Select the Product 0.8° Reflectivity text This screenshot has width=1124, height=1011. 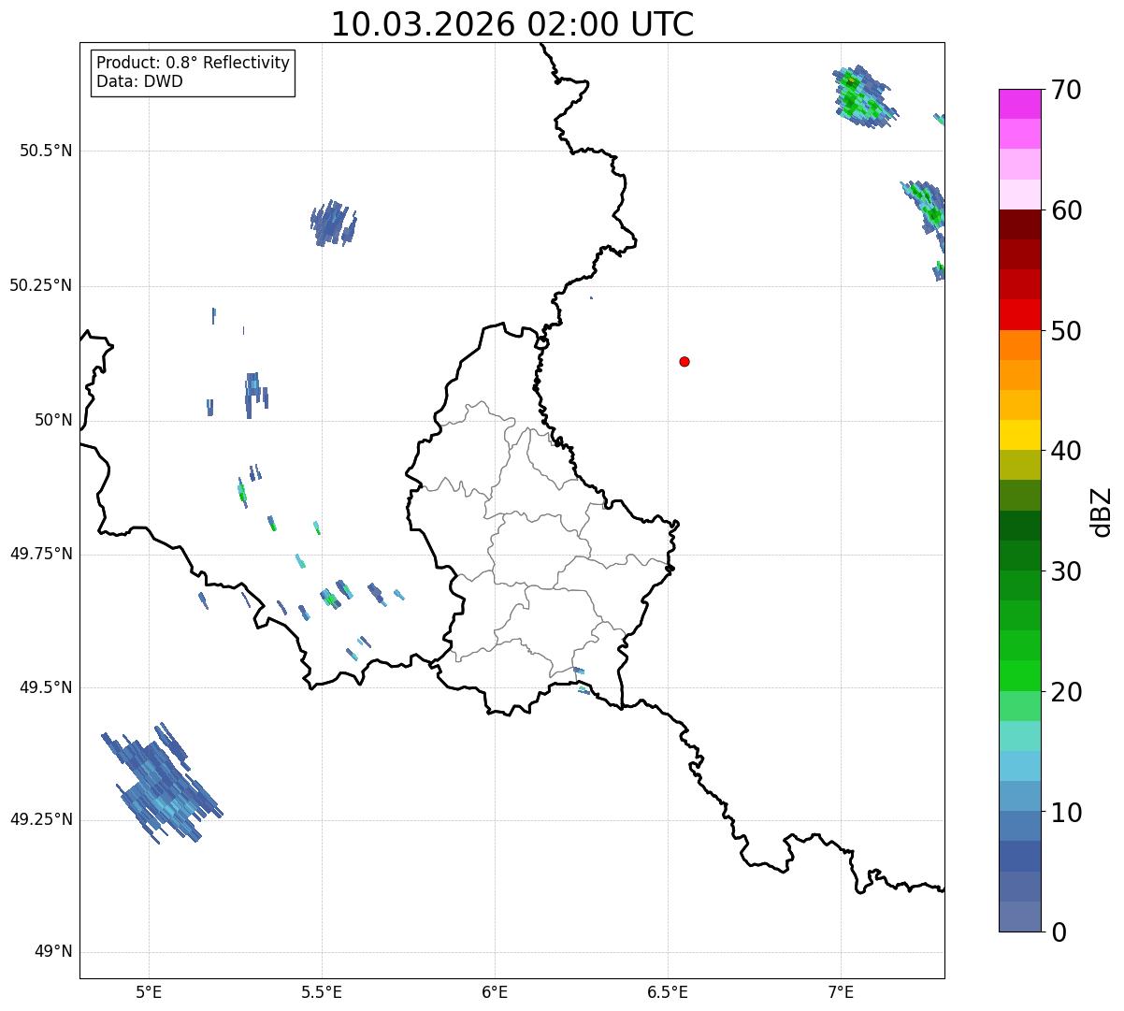(x=193, y=63)
